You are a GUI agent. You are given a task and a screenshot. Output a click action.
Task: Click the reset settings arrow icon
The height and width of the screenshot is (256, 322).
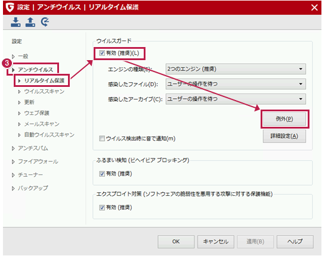coord(45,22)
